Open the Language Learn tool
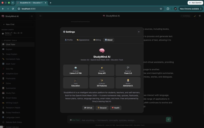Image resolution: width=204 pixels, height=128 pixels. coord(17,117)
